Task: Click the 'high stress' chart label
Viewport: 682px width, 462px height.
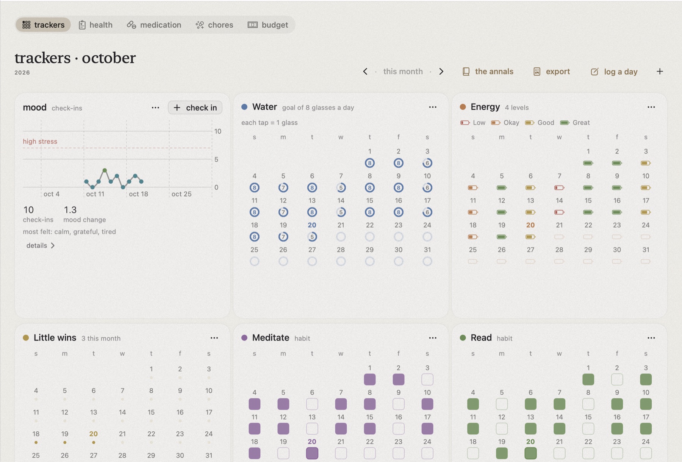Action: (40, 141)
